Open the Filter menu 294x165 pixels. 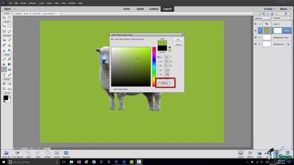(57, 3)
